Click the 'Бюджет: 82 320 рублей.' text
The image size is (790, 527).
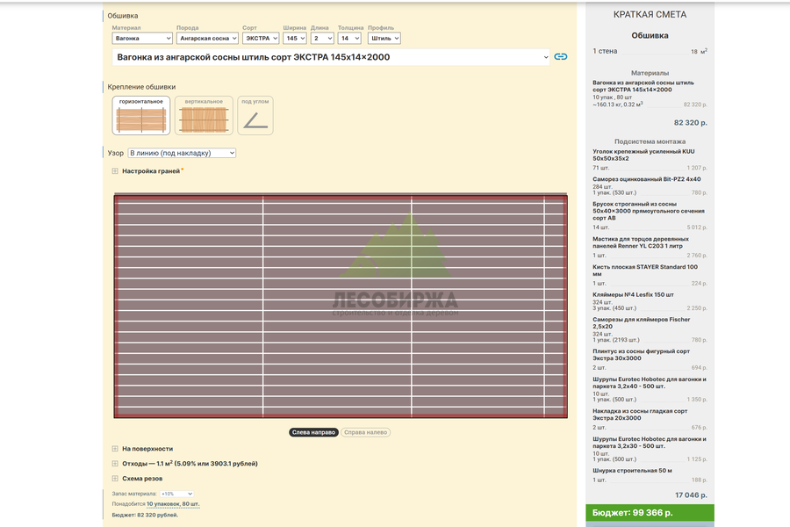(x=145, y=515)
